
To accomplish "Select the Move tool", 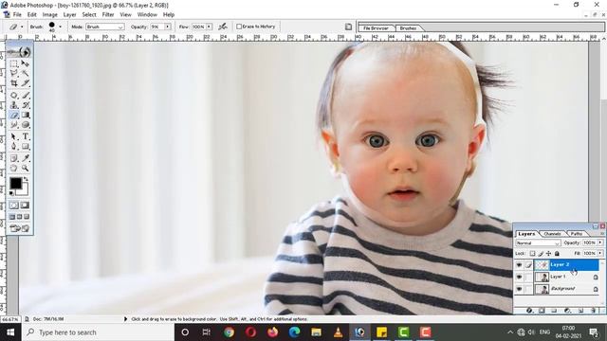I will click(x=26, y=63).
